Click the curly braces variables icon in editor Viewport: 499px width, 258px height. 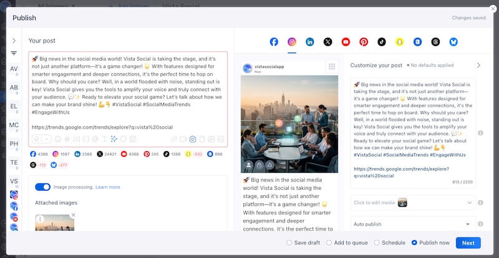85,139
